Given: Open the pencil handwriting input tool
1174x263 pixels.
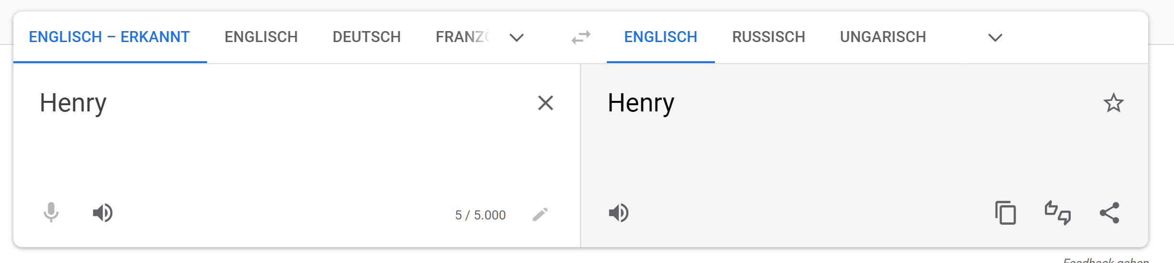Looking at the screenshot, I should 540,214.
